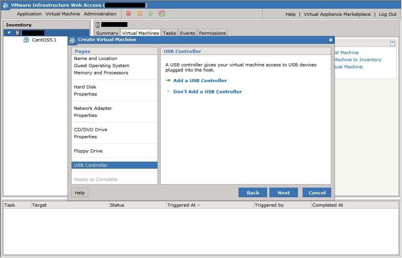
Task: Sort tasks by Completed At column
Action: (355, 205)
